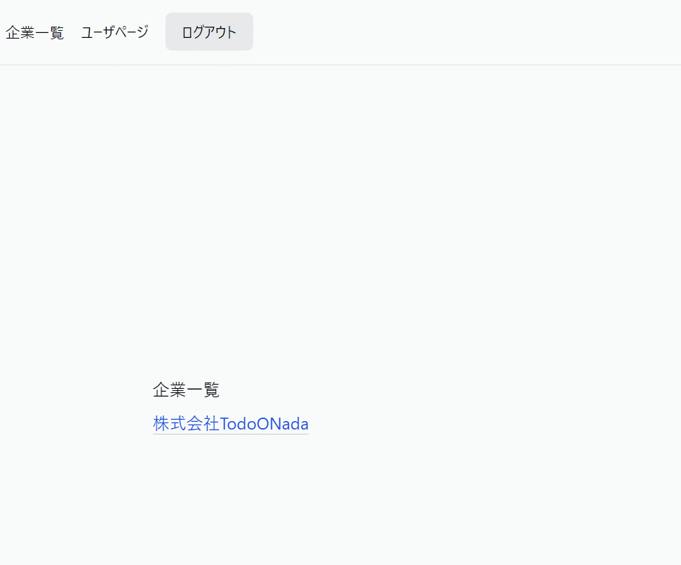
Task: Click the blue TodoONada company entry
Action: point(231,423)
